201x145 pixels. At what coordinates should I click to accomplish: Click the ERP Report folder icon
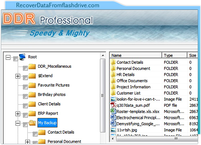(x=32, y=114)
